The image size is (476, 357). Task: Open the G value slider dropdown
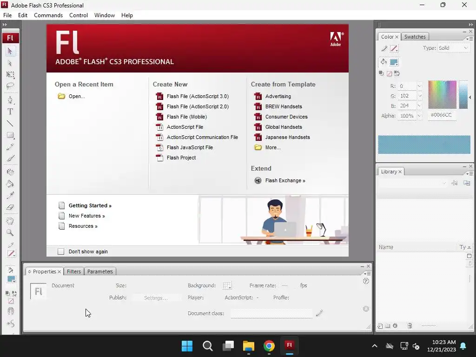(420, 96)
